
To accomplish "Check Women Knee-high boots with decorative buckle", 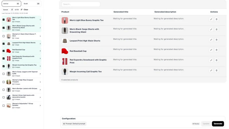I will pos(3,97).
